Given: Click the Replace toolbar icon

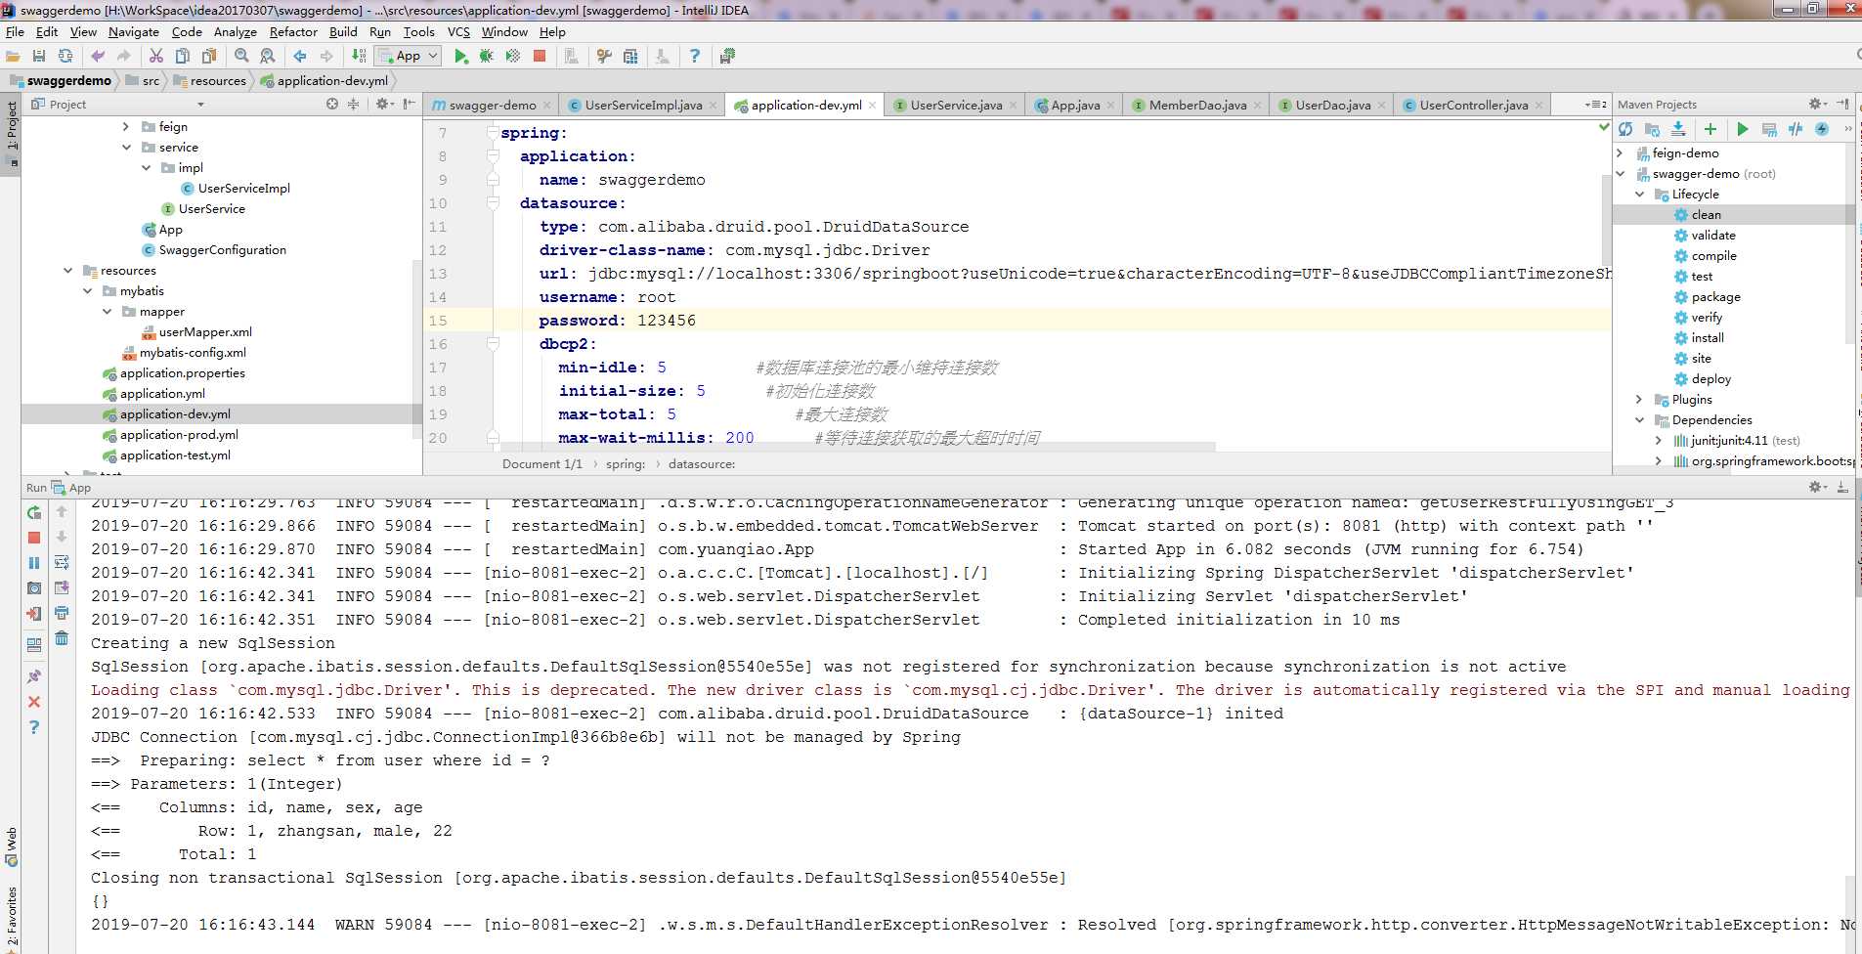Looking at the screenshot, I should coord(268,57).
